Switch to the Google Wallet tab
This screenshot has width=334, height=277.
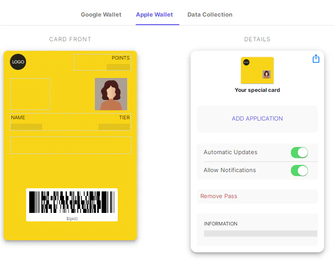coord(101,15)
